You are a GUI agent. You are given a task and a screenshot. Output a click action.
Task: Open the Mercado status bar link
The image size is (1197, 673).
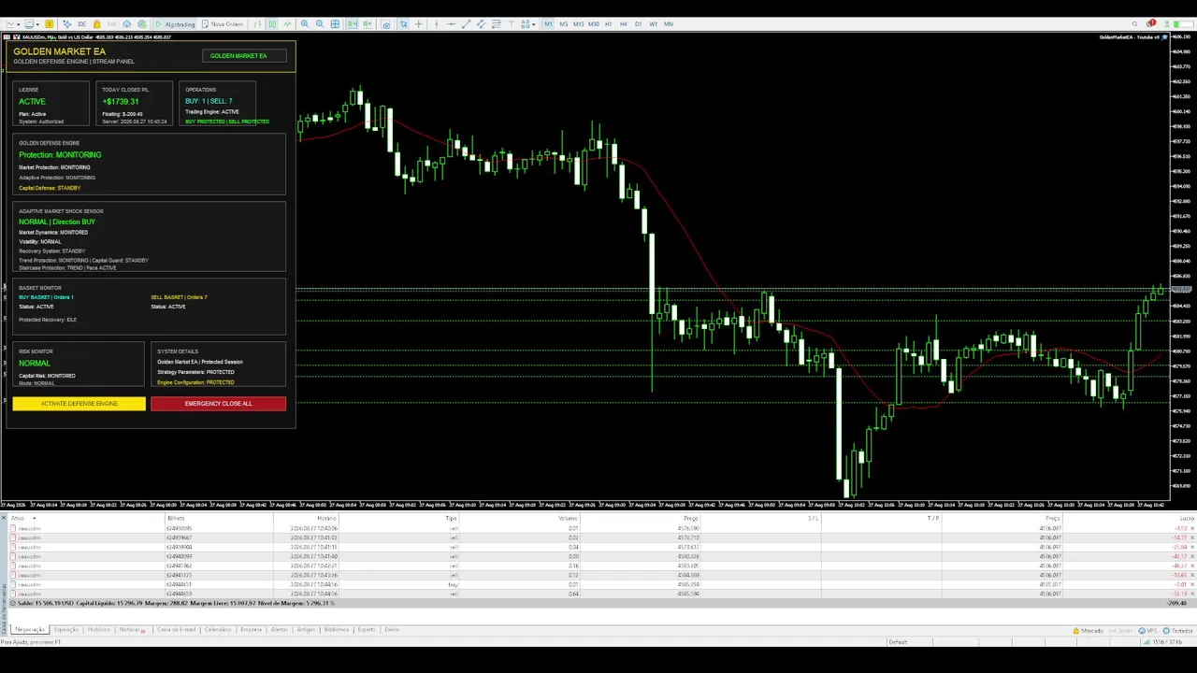[x=1087, y=631]
